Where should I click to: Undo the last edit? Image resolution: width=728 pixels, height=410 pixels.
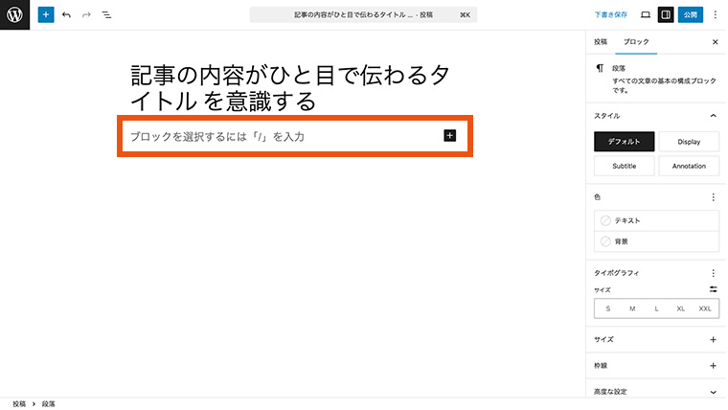tap(66, 15)
